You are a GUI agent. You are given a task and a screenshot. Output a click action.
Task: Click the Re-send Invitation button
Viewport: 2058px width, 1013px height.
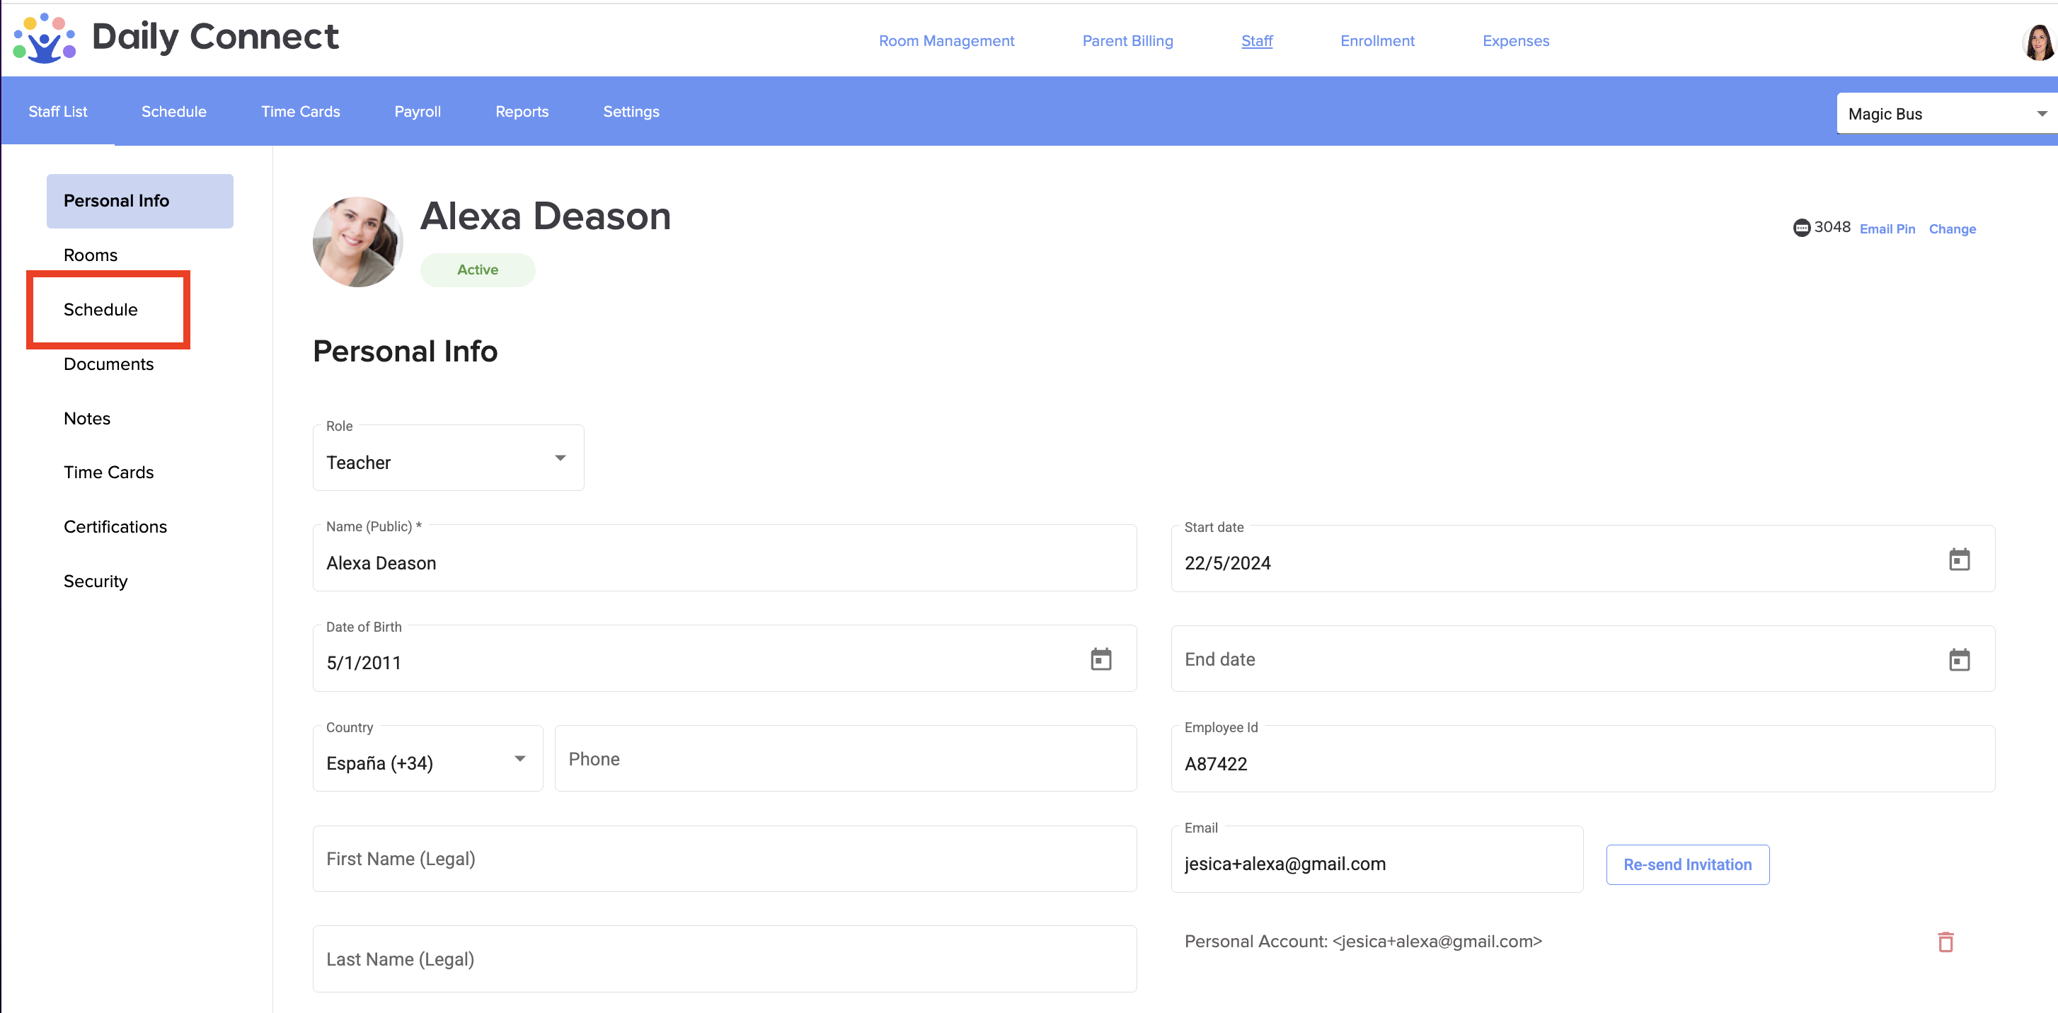1686,864
